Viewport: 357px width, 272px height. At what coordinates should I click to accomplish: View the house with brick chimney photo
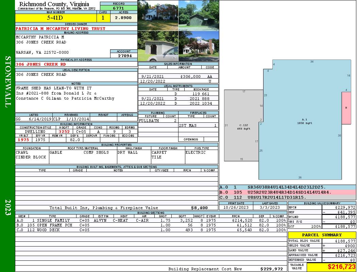pos(199,46)
